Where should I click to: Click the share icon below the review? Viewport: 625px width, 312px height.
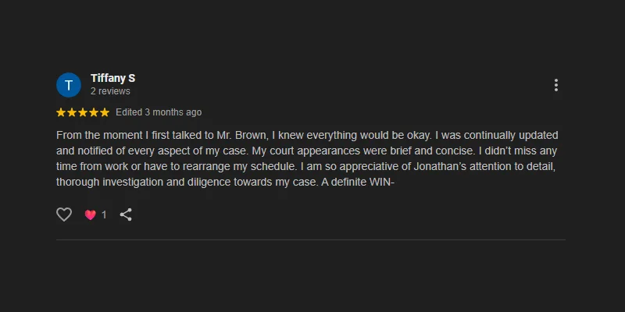[126, 214]
